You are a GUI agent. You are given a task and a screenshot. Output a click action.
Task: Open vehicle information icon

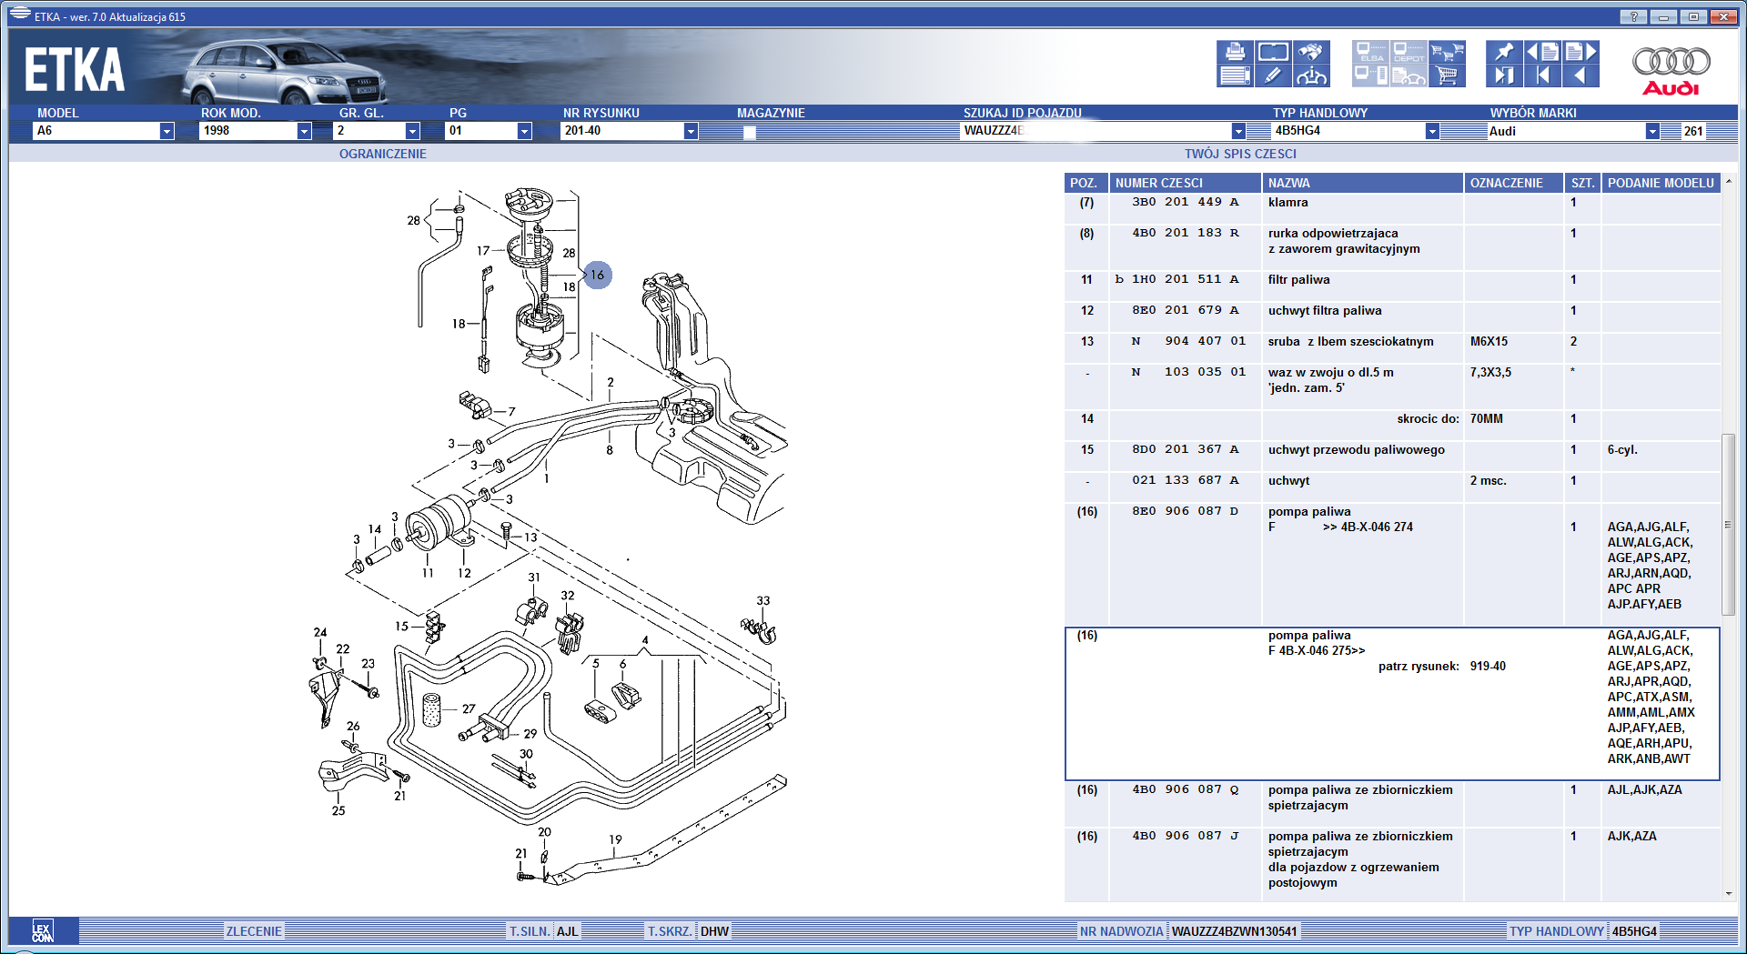click(x=1311, y=75)
